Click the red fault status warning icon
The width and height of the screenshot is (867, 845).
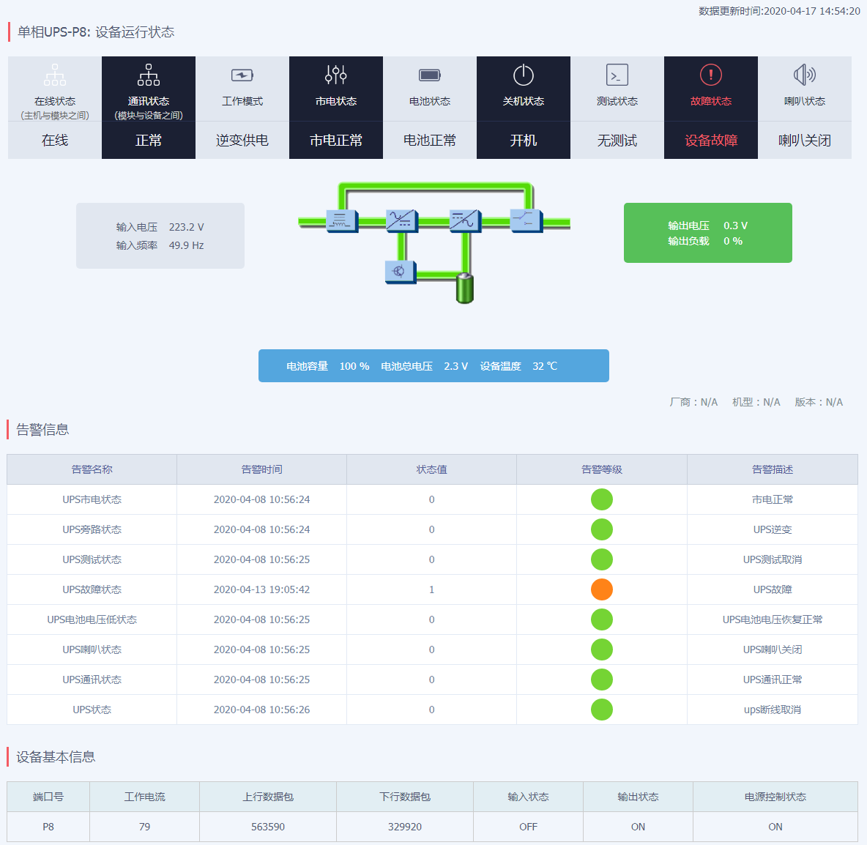pos(711,75)
